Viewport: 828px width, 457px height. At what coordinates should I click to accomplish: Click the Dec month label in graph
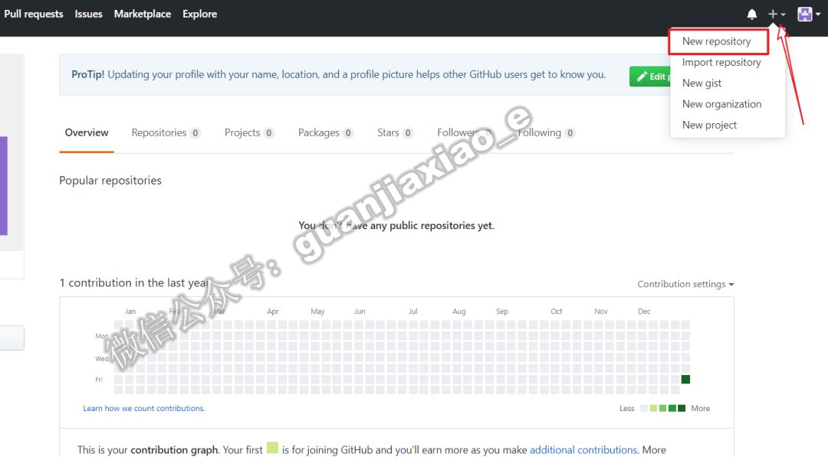[644, 312]
